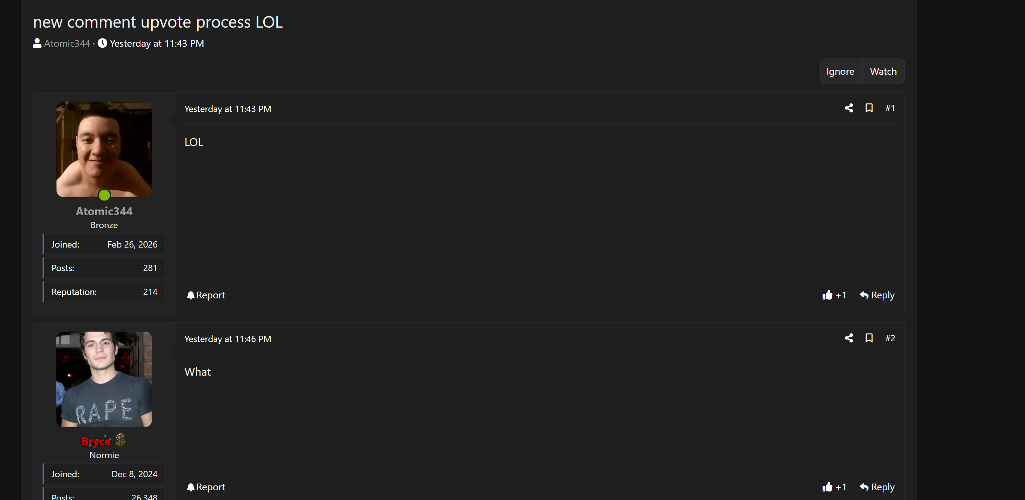The image size is (1025, 500).
Task: Open Atomic344 username under avatar
Action: point(104,211)
